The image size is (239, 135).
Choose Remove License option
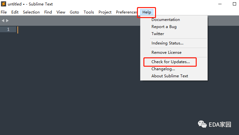(x=166, y=53)
